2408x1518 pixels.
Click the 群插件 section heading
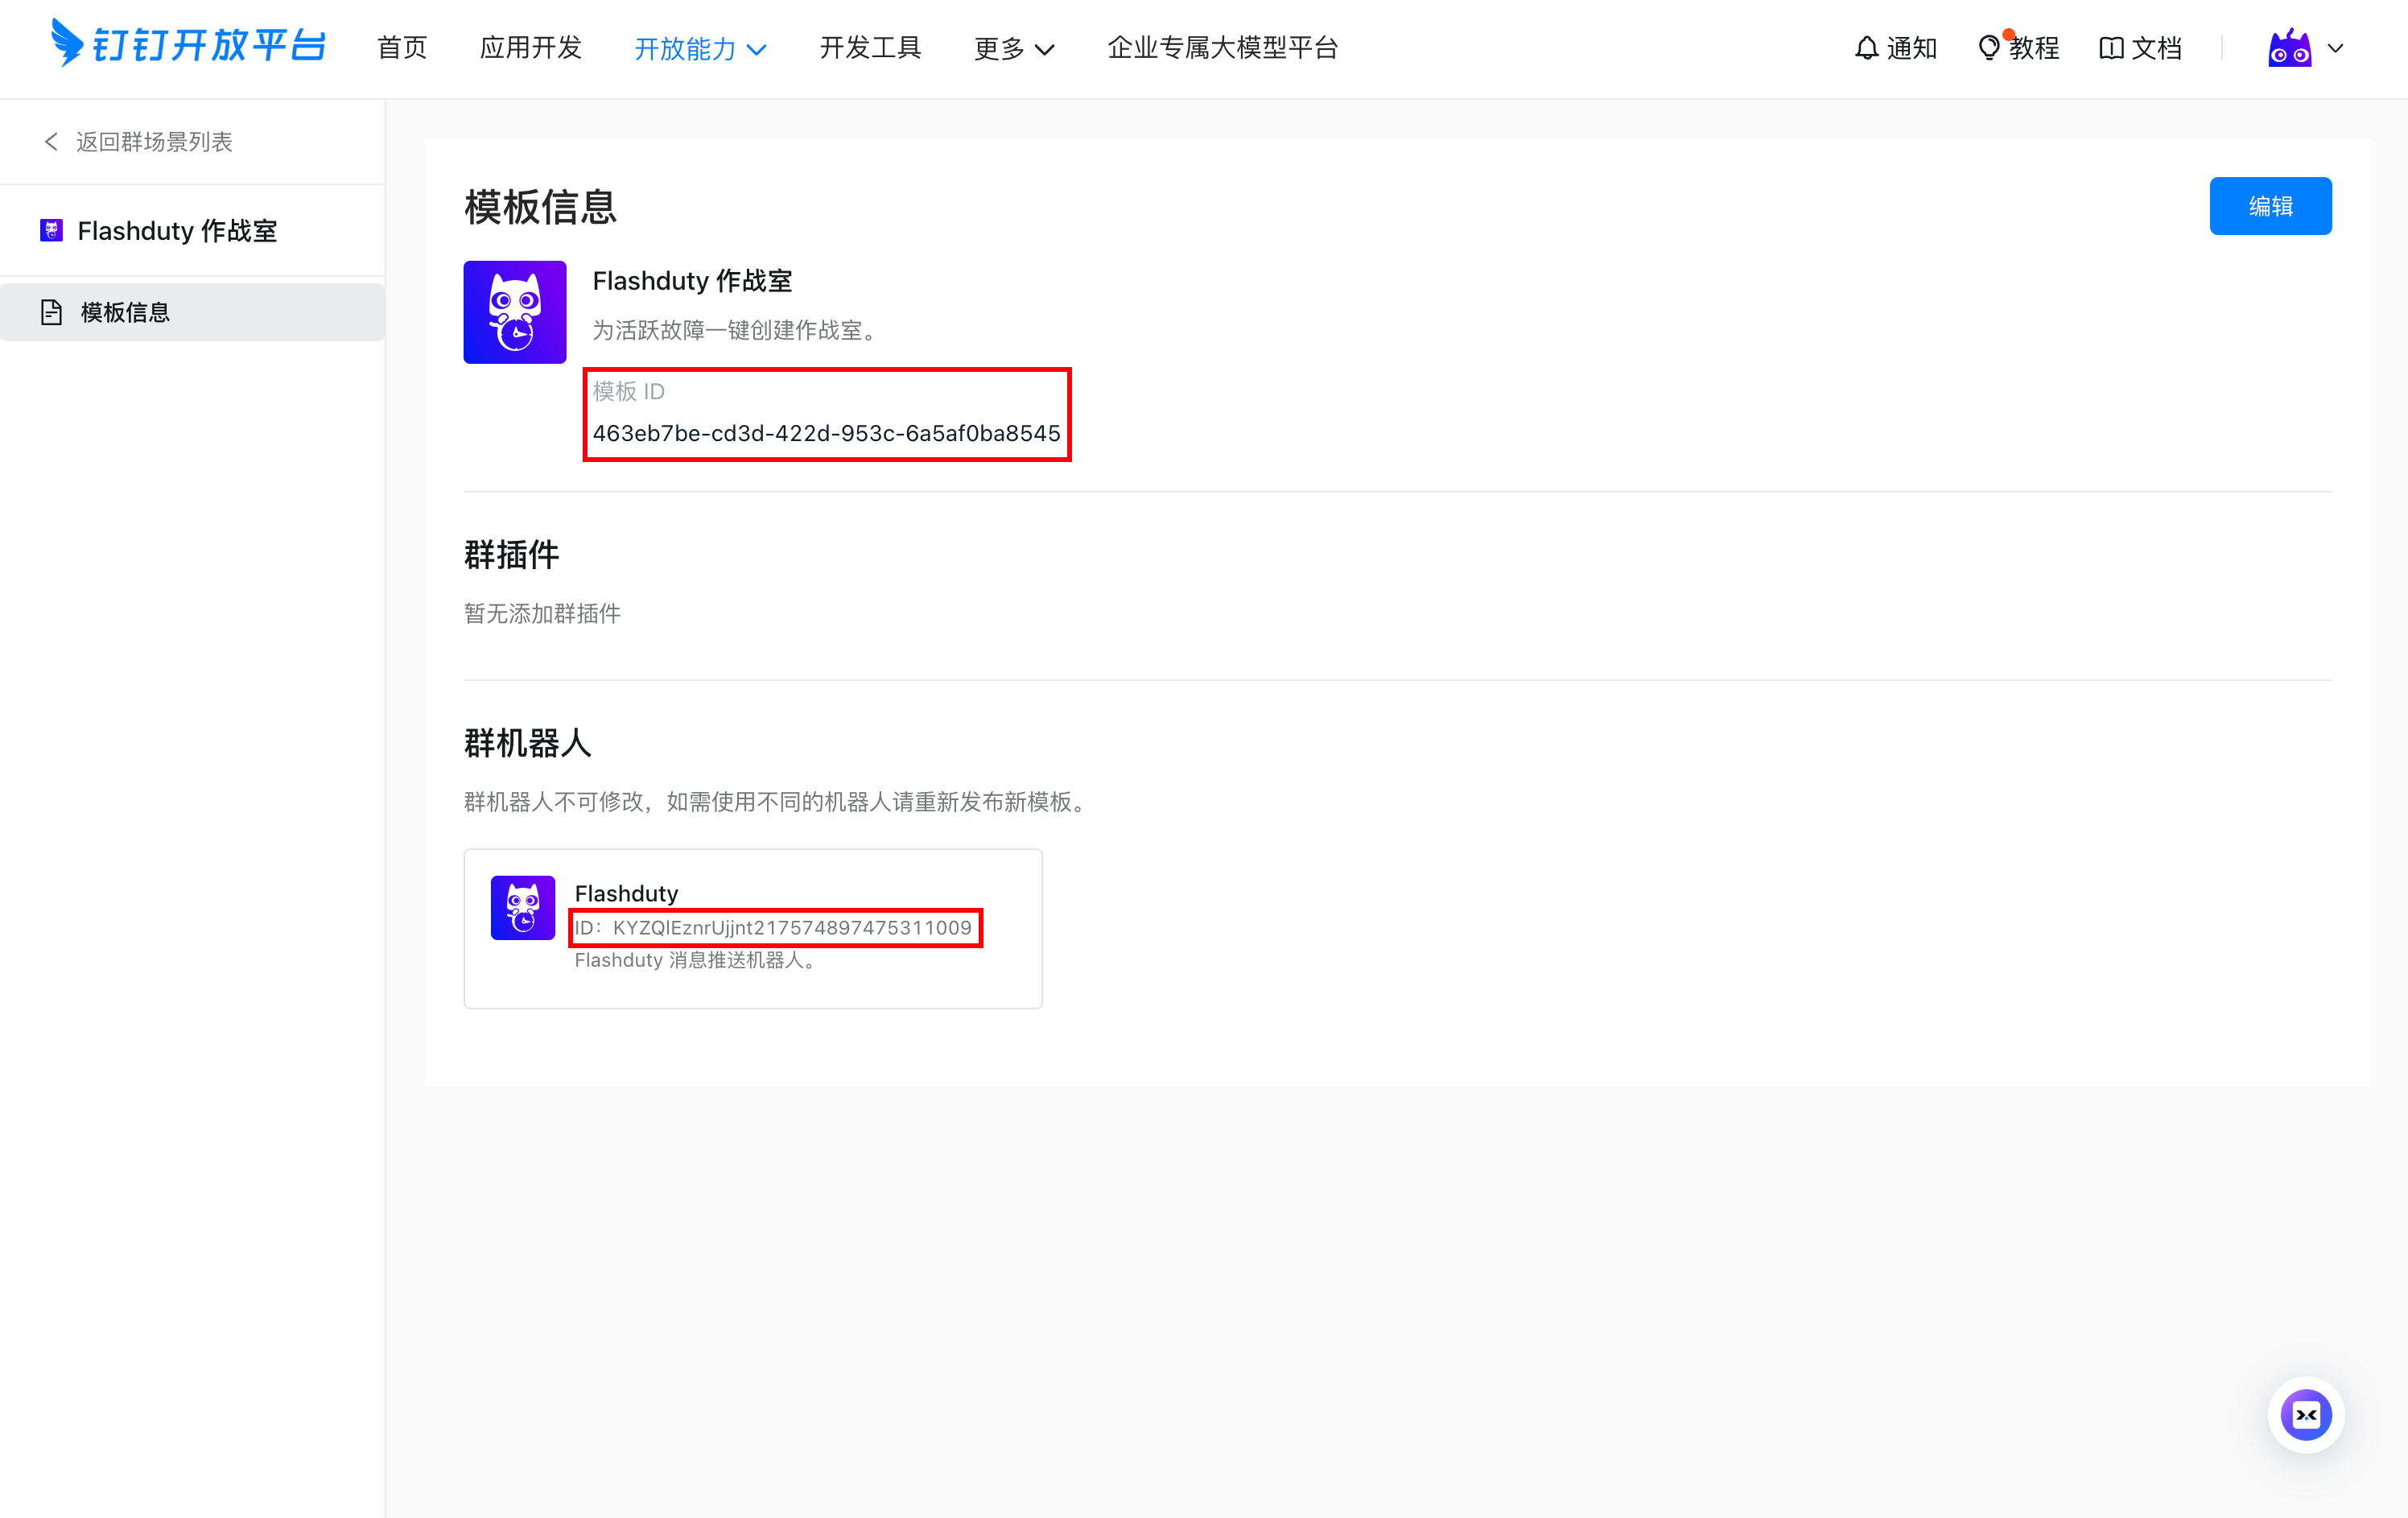512,555
